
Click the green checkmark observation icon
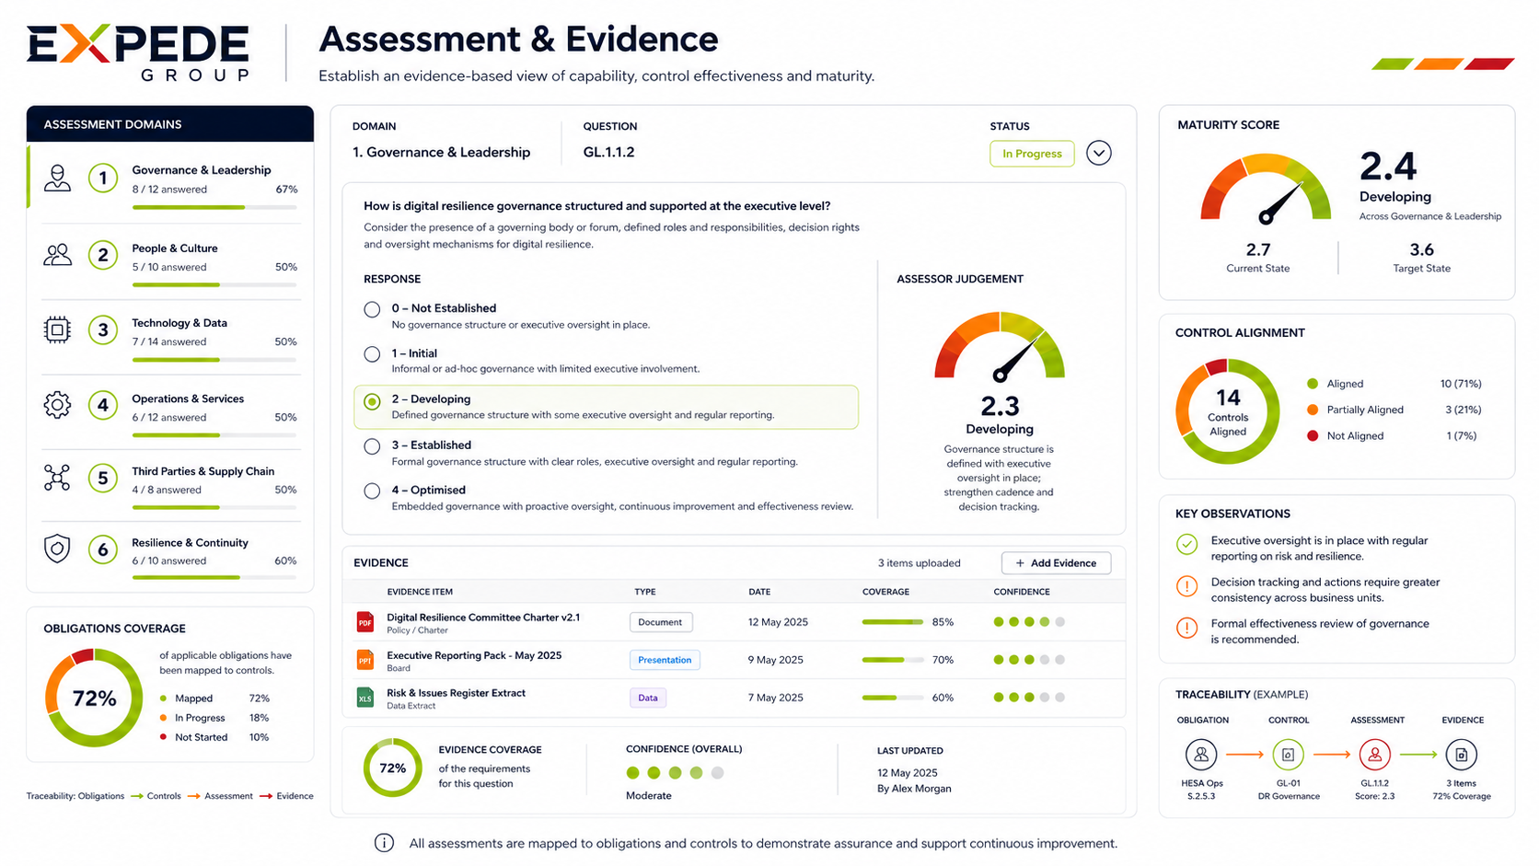tap(1187, 544)
